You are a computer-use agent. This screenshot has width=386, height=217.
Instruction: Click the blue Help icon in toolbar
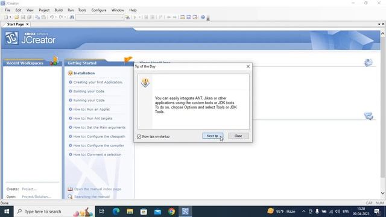tap(203, 17)
